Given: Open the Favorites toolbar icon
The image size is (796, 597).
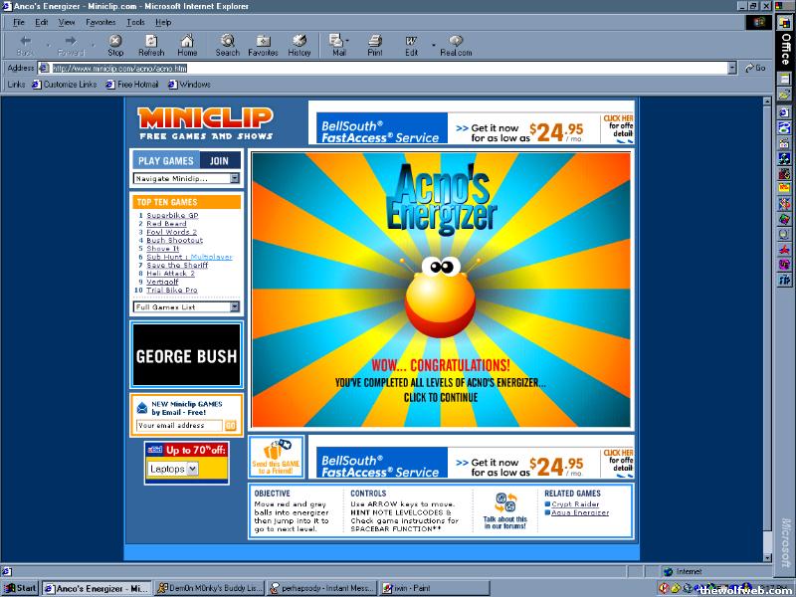Looking at the screenshot, I should tap(263, 45).
